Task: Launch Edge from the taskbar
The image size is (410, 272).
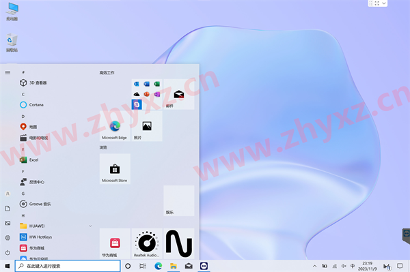Action: [x=159, y=266]
